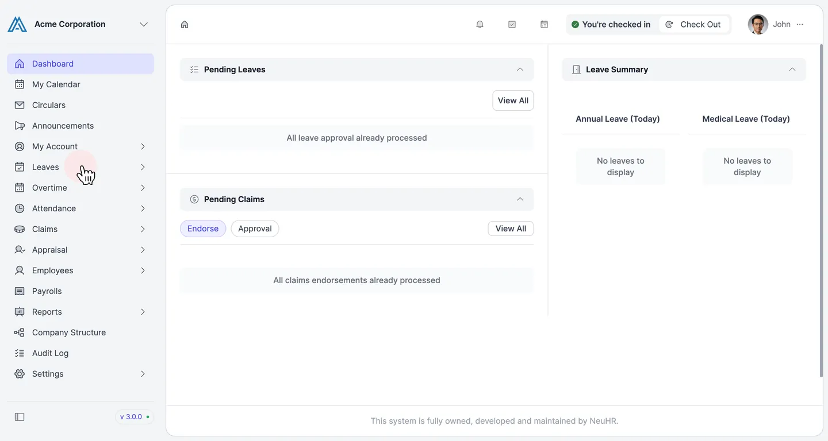828x441 pixels.
Task: Open the Dashboard menu item
Action: [x=80, y=64]
